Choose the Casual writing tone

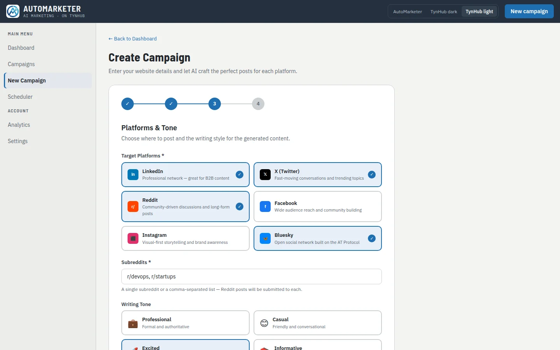point(318,323)
